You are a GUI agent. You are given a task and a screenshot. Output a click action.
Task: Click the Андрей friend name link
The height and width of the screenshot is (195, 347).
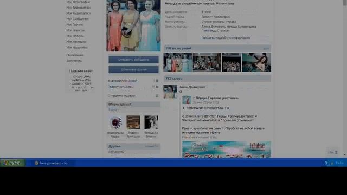click(x=133, y=135)
